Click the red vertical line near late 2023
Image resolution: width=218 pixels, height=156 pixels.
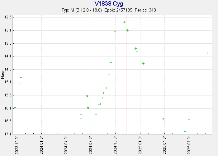(34, 74)
